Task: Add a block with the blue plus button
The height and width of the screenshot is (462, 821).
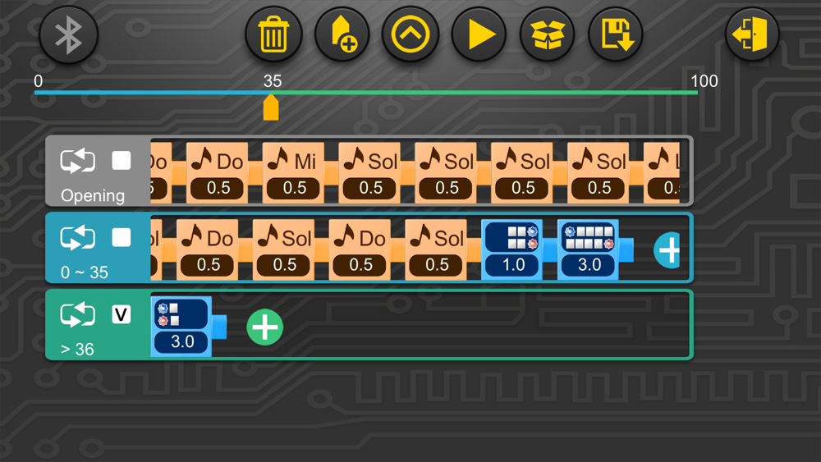Action: [x=667, y=250]
